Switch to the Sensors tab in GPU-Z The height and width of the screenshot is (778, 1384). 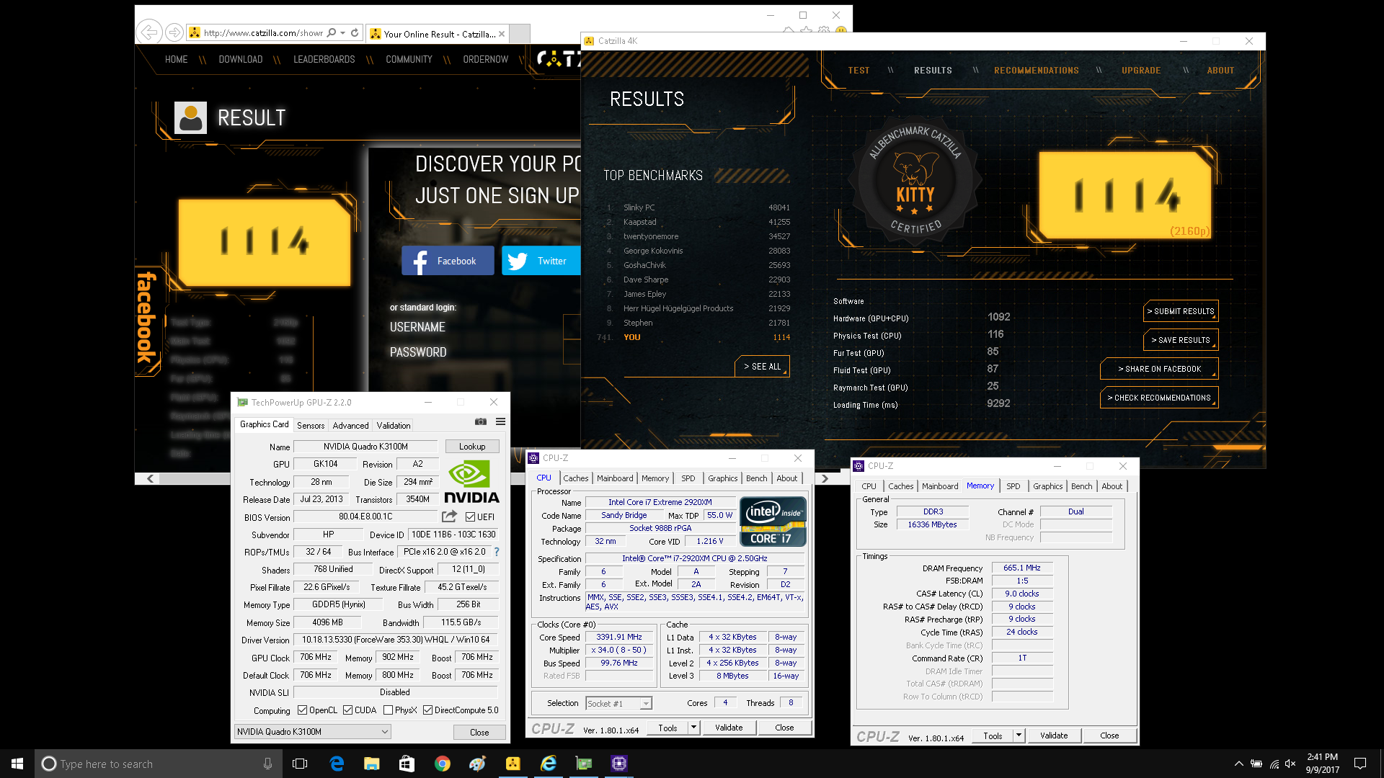(x=311, y=425)
